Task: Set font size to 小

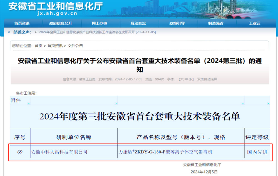Action: tap(191, 79)
